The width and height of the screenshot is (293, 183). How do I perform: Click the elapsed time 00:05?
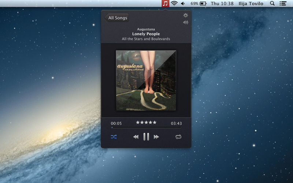pyautogui.click(x=116, y=123)
